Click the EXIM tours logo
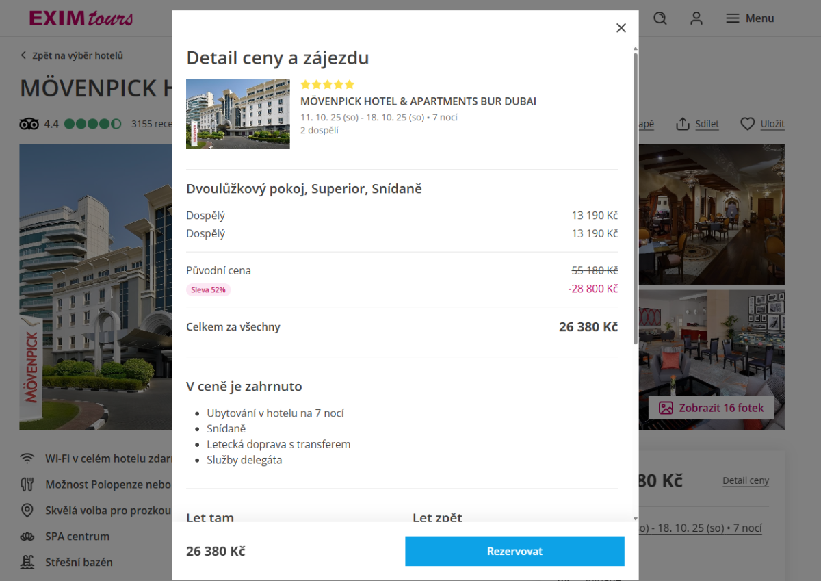 tap(81, 18)
